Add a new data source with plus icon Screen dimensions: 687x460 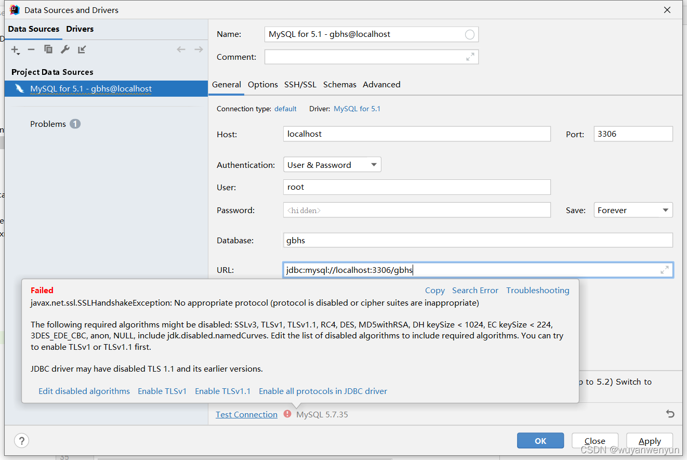point(15,49)
